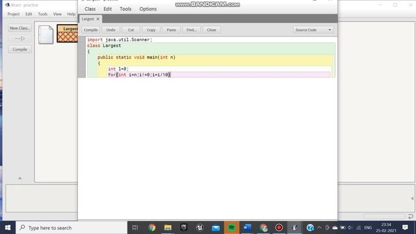
Task: Click the editor Close button
Action: (x=211, y=30)
